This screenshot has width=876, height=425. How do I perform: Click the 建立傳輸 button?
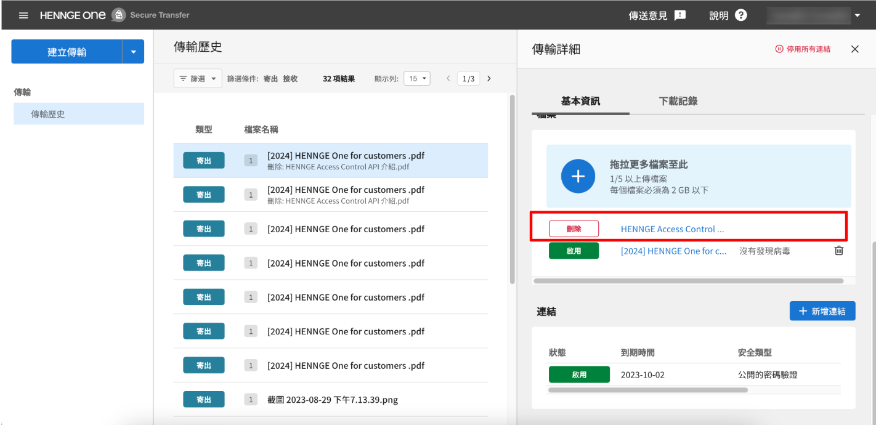(67, 52)
